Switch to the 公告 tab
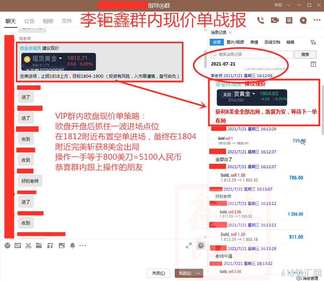Viewport: 324px width, 281px height. pos(29,21)
